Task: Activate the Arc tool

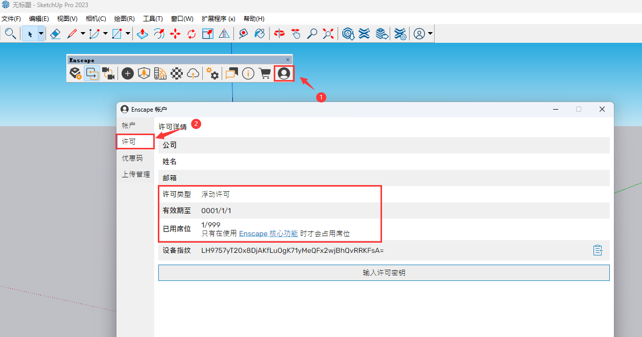Action: tap(94, 34)
